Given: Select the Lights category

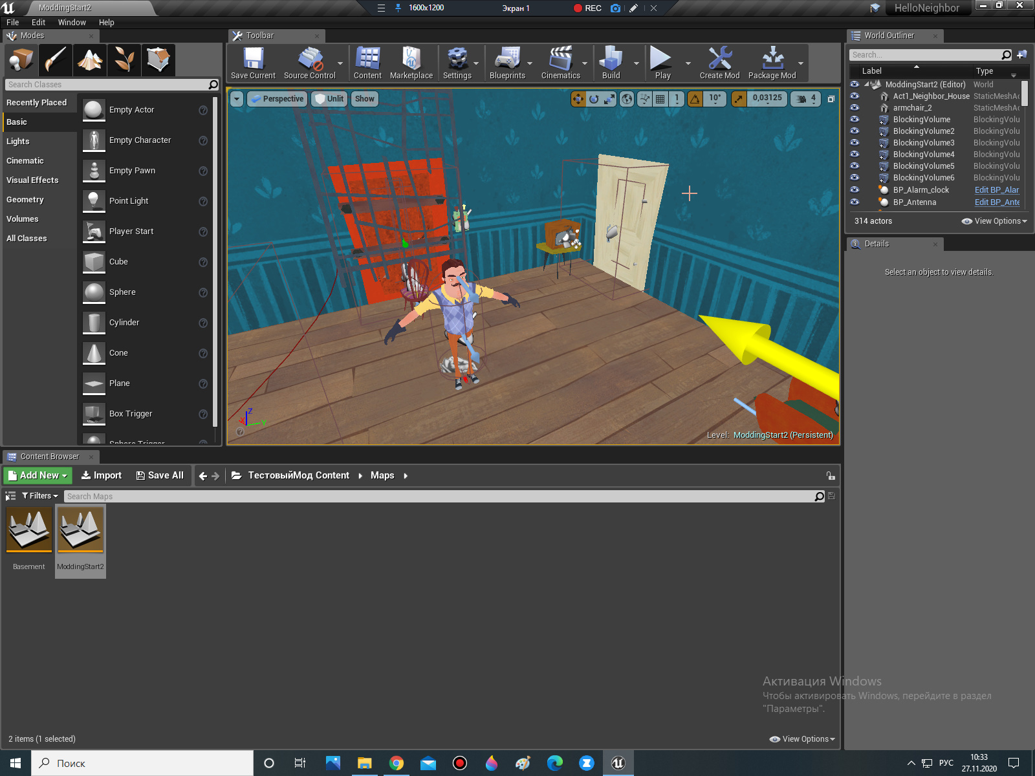Looking at the screenshot, I should [40, 142].
